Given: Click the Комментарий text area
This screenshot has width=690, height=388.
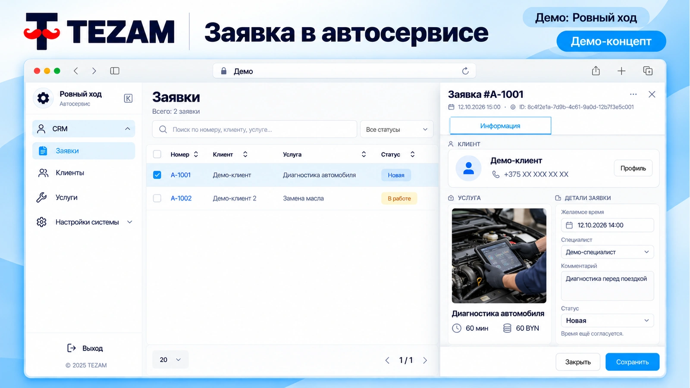Looking at the screenshot, I should (607, 285).
